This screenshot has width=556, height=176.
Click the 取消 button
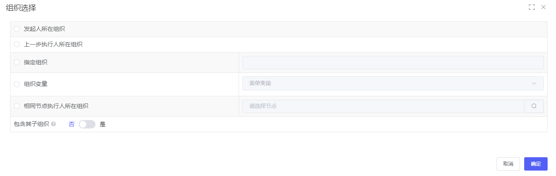508,164
